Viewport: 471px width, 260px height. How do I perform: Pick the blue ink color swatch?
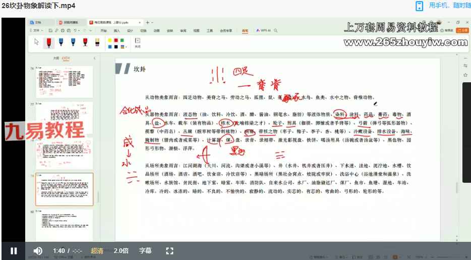(110, 46)
